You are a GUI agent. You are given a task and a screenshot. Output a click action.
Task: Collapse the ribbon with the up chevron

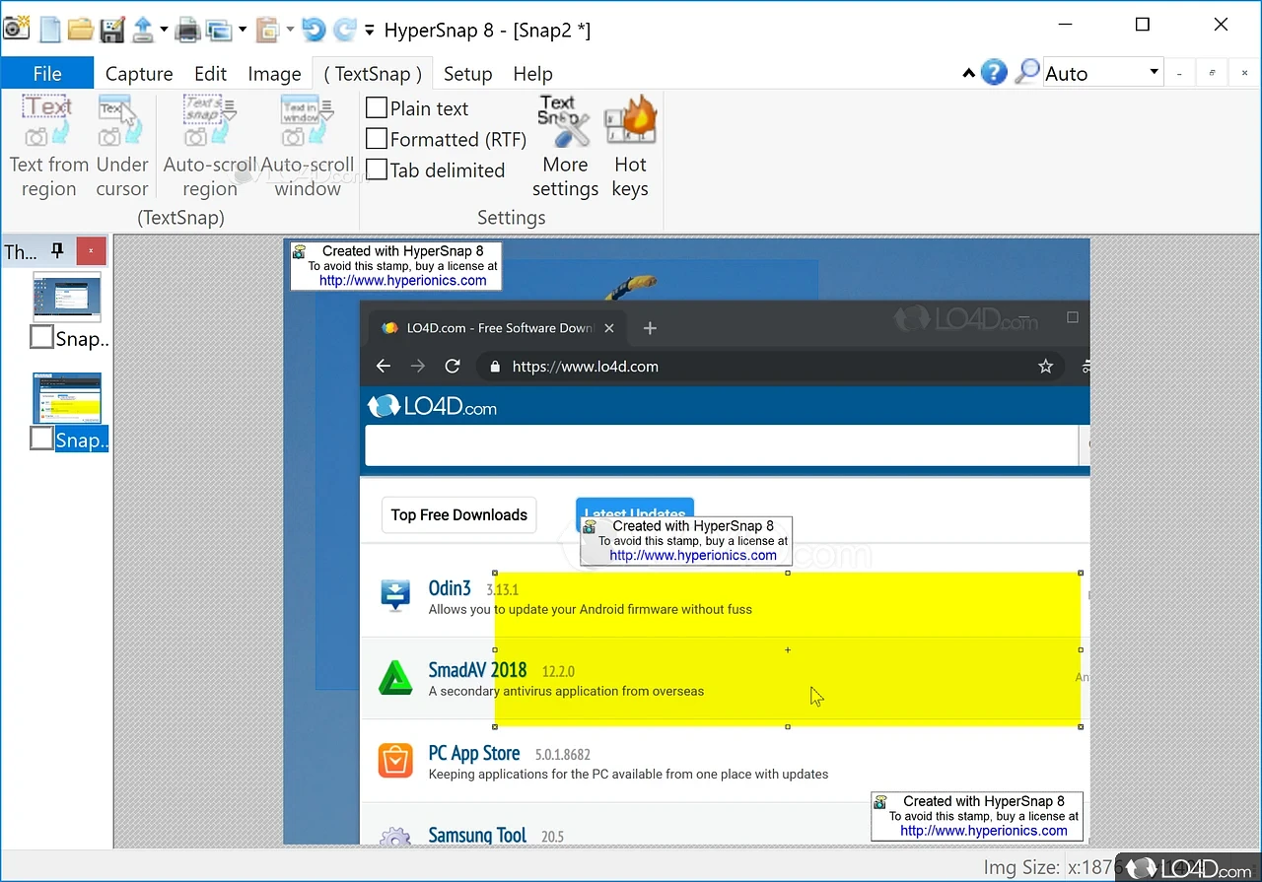coord(969,73)
